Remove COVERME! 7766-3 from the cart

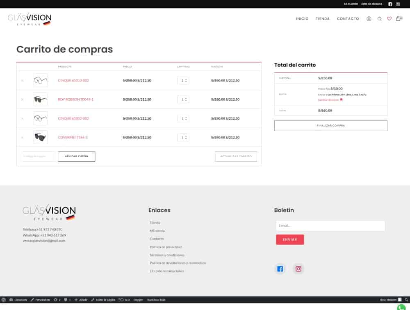22,138
